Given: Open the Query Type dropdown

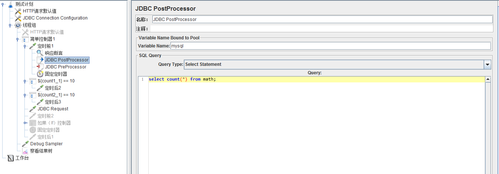Looking at the screenshot, I should pyautogui.click(x=488, y=64).
